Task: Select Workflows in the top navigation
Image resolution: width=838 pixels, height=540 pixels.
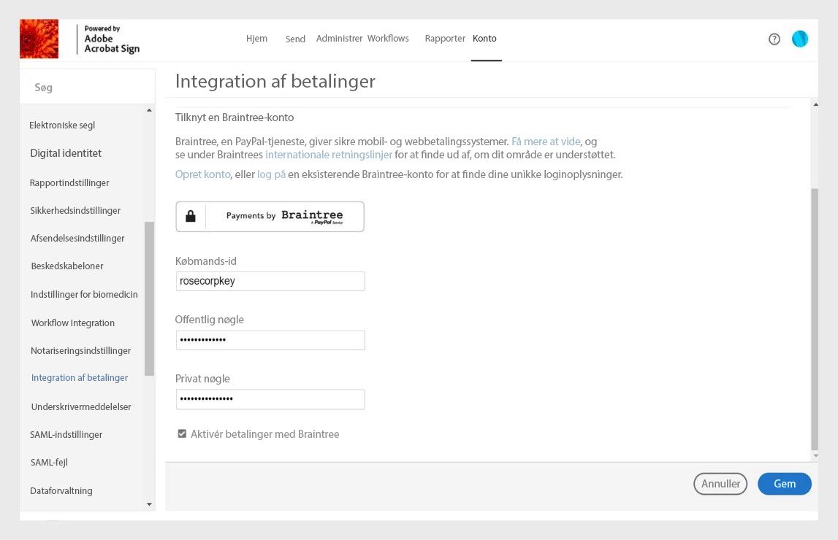Action: coord(388,38)
